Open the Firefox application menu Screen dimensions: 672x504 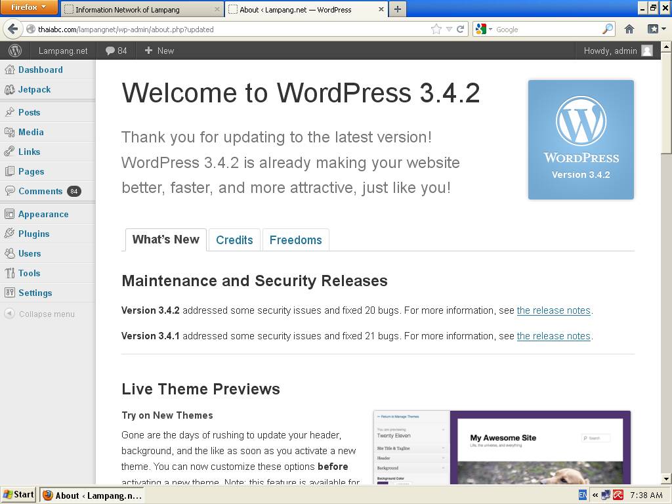point(29,7)
